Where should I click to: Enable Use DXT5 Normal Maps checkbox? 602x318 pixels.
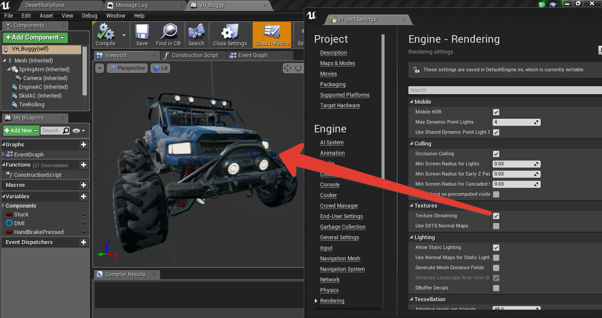[496, 226]
